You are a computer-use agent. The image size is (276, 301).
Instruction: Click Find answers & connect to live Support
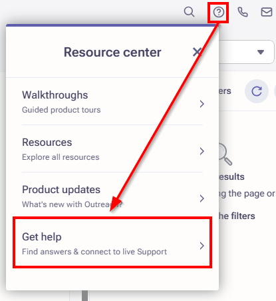coord(94,252)
